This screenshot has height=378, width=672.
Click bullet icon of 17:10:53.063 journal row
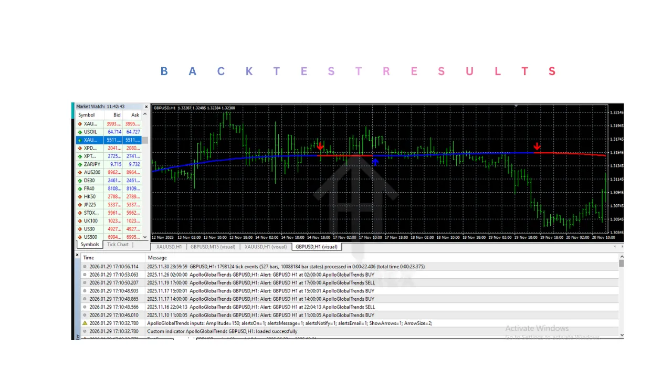click(85, 275)
